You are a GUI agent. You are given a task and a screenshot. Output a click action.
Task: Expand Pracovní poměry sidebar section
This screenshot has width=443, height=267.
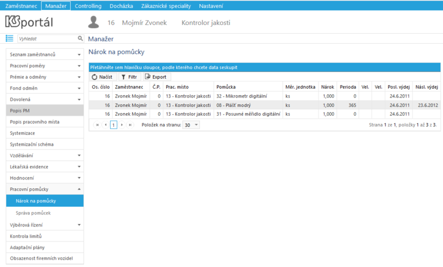45,66
